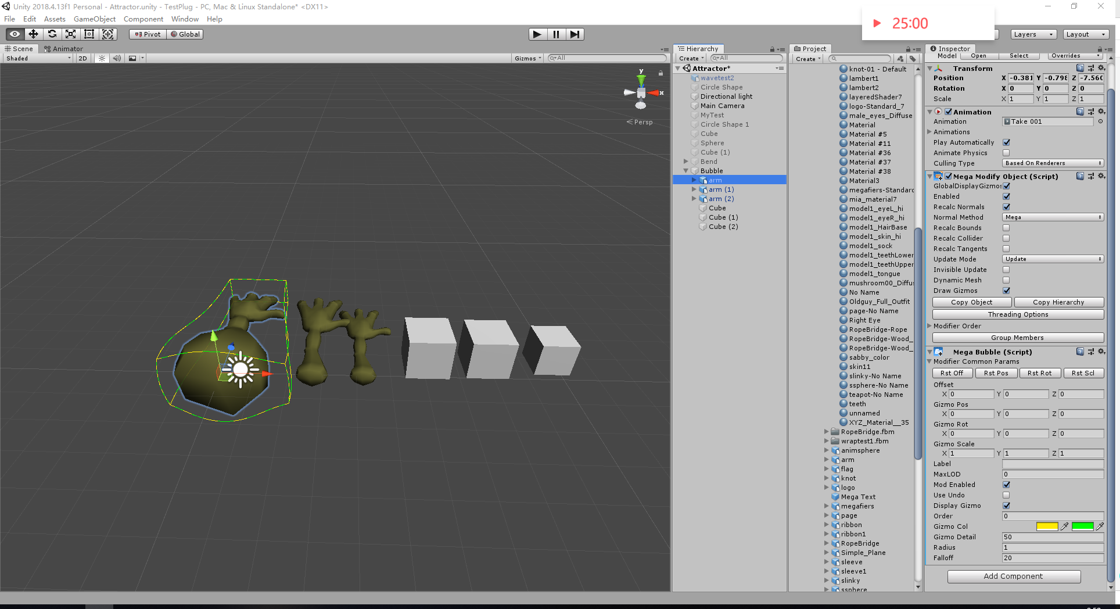Enable Animate Physics checkbox
The image size is (1120, 609).
point(1006,153)
